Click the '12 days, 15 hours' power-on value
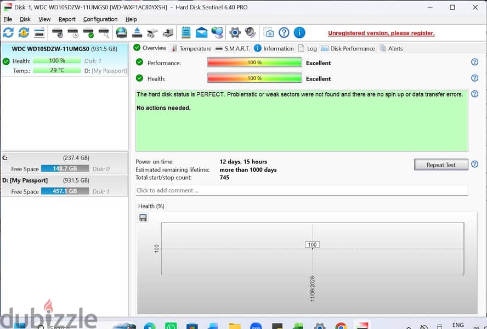This screenshot has width=487, height=329. click(243, 162)
